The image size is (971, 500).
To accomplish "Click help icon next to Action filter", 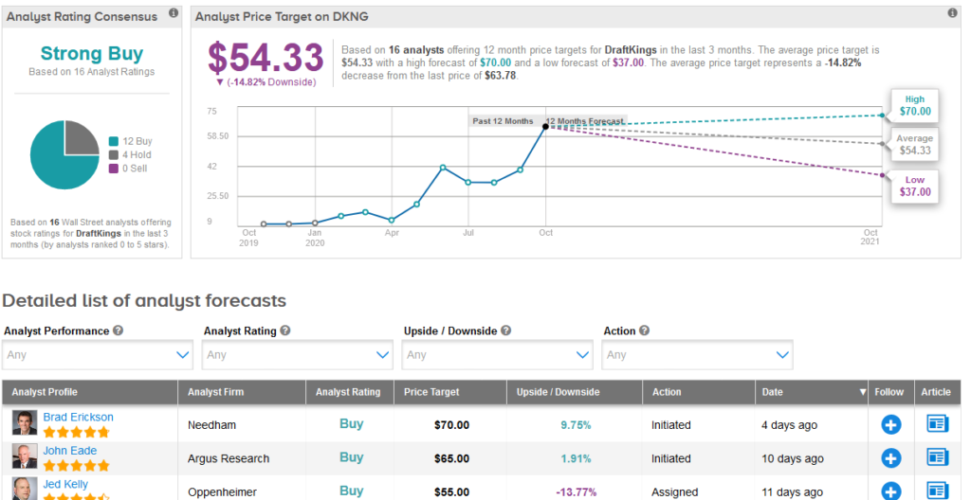I will click(x=645, y=330).
